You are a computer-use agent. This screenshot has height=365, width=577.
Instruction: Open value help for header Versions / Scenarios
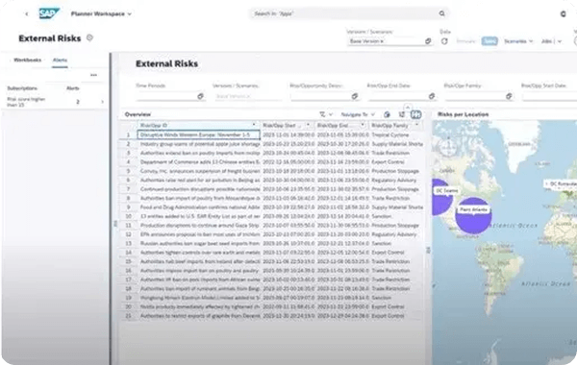428,41
